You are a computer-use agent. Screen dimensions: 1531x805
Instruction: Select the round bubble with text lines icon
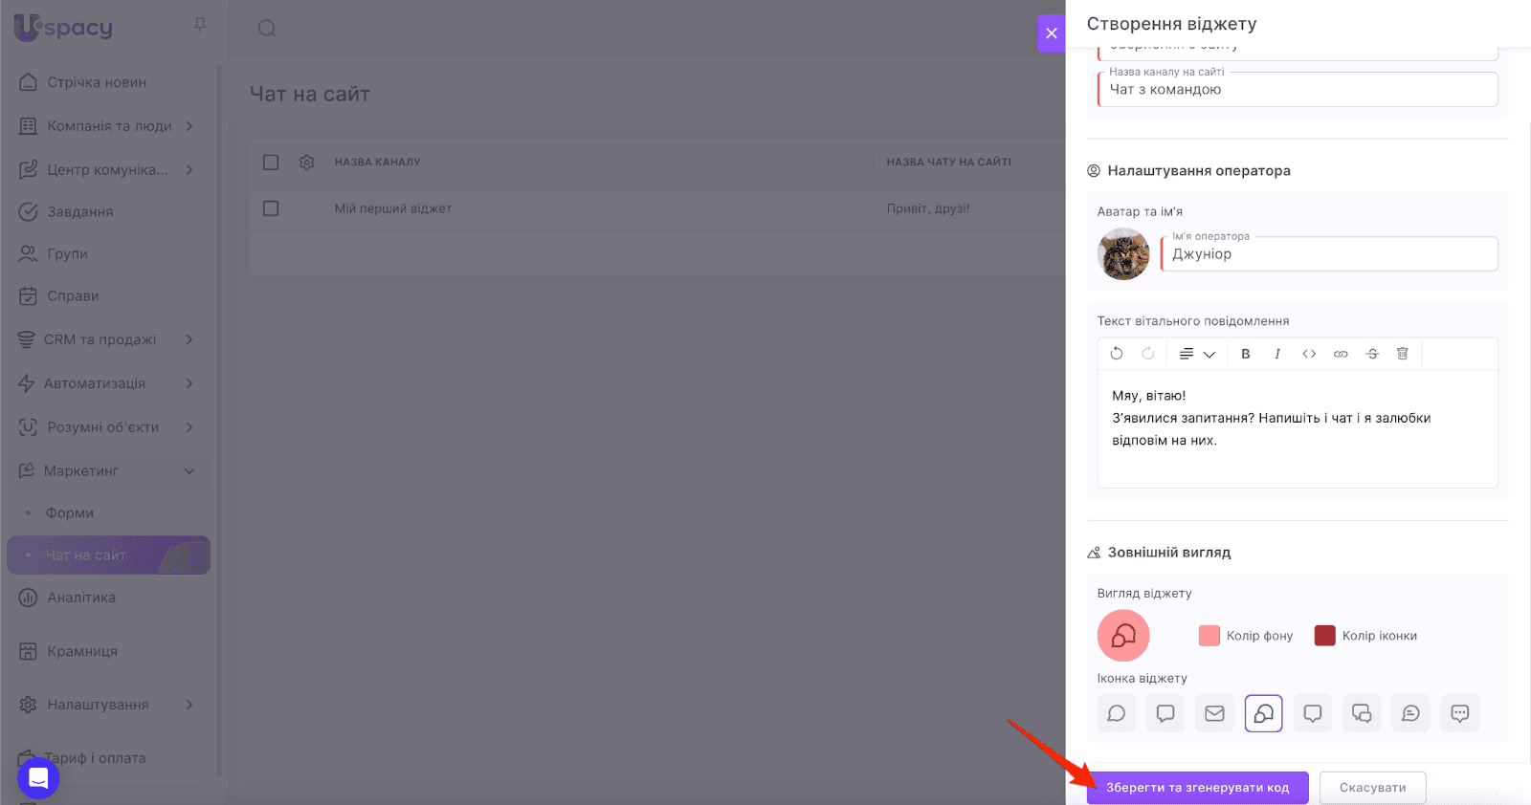tap(1410, 713)
